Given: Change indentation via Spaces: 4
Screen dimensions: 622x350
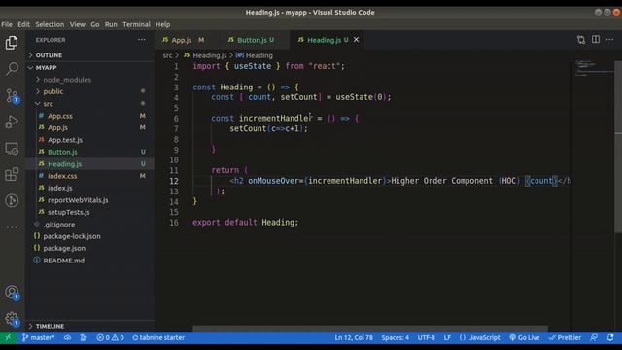Looking at the screenshot, I should click(396, 337).
